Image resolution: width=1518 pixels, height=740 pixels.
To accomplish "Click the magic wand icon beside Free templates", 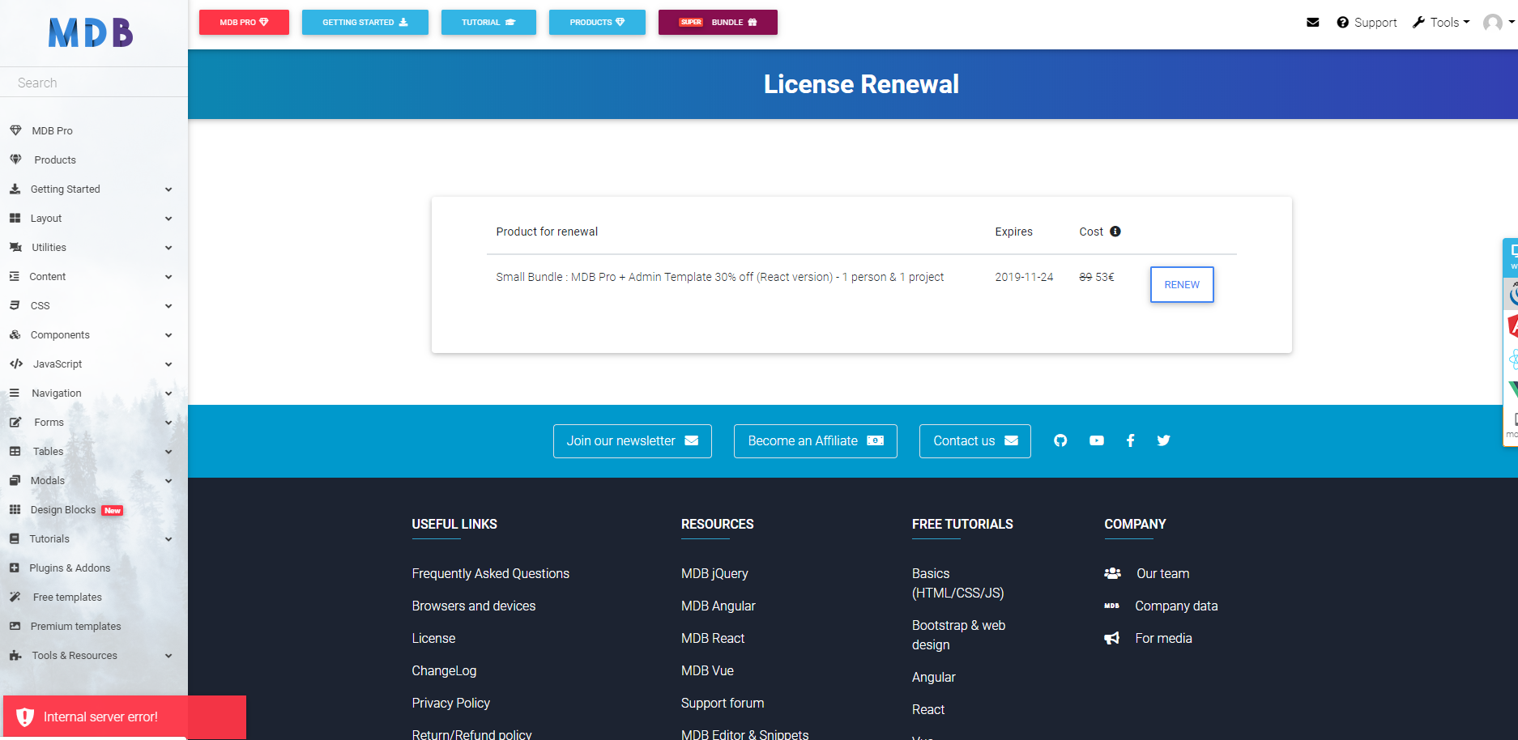I will point(15,597).
